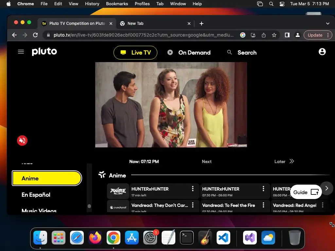Select HUNTERxHUNTER currently airing program
The height and width of the screenshot is (251, 335).
[164, 192]
